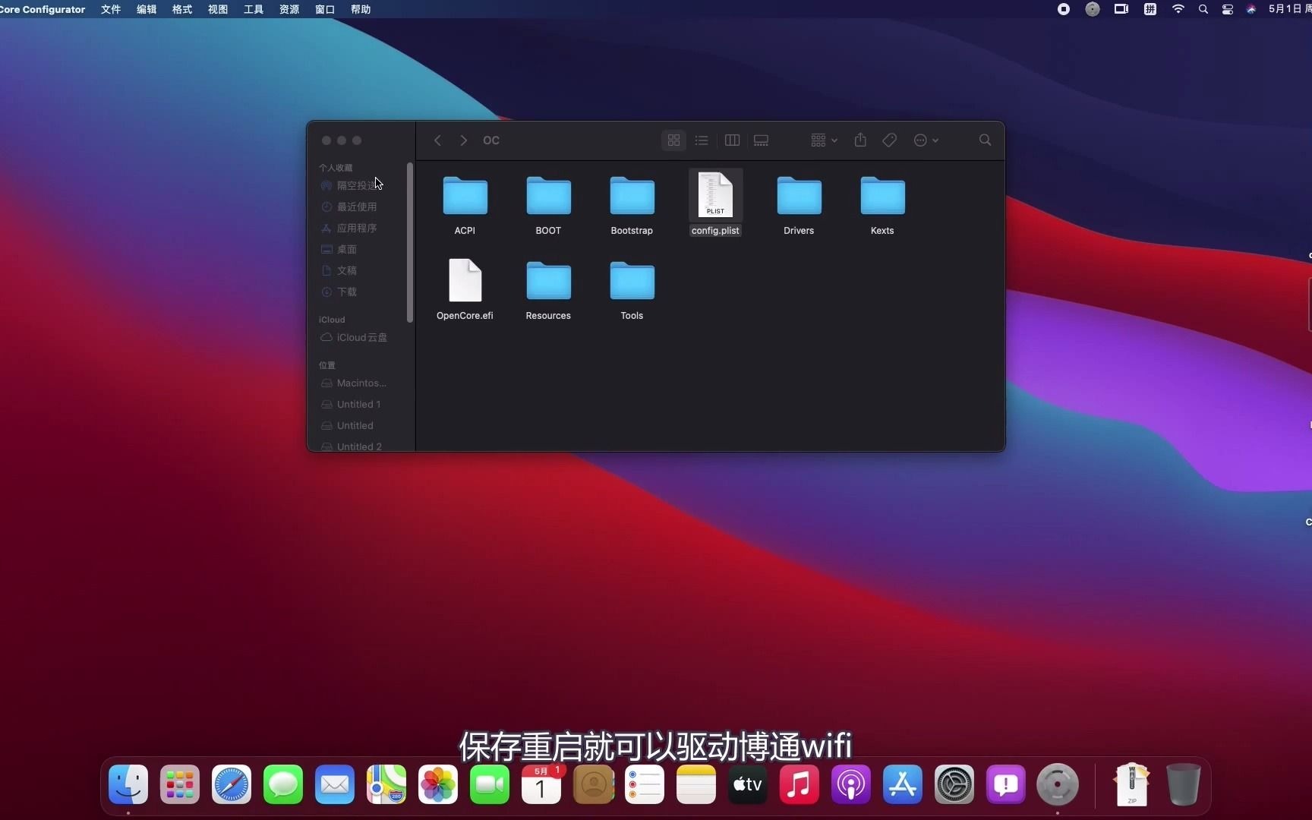The width and height of the screenshot is (1312, 820).
Task: Navigate back using the back chevron
Action: (437, 140)
